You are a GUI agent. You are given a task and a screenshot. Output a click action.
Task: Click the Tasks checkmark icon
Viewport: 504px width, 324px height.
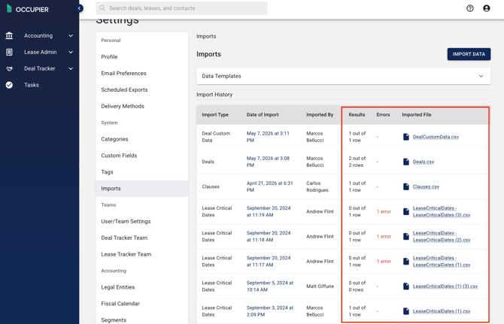coord(9,85)
